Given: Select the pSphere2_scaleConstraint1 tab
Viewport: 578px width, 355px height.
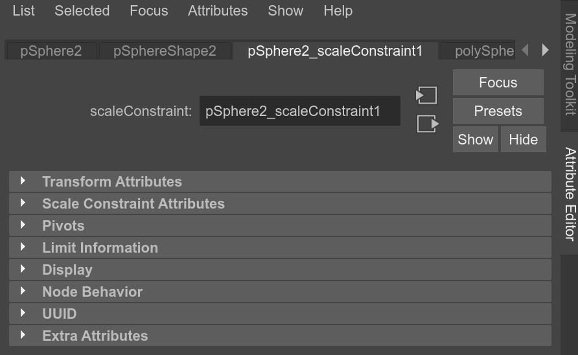Looking at the screenshot, I should pos(335,51).
